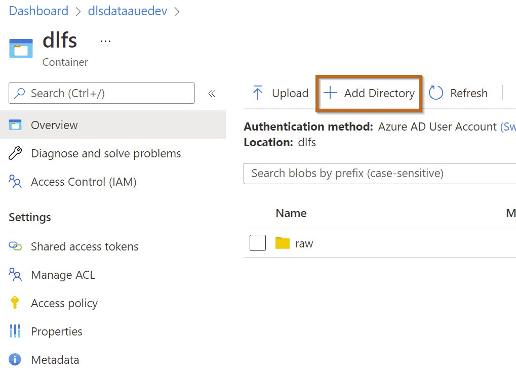Tick the checkbox for raw folder
This screenshot has height=380, width=516.
pos(258,243)
